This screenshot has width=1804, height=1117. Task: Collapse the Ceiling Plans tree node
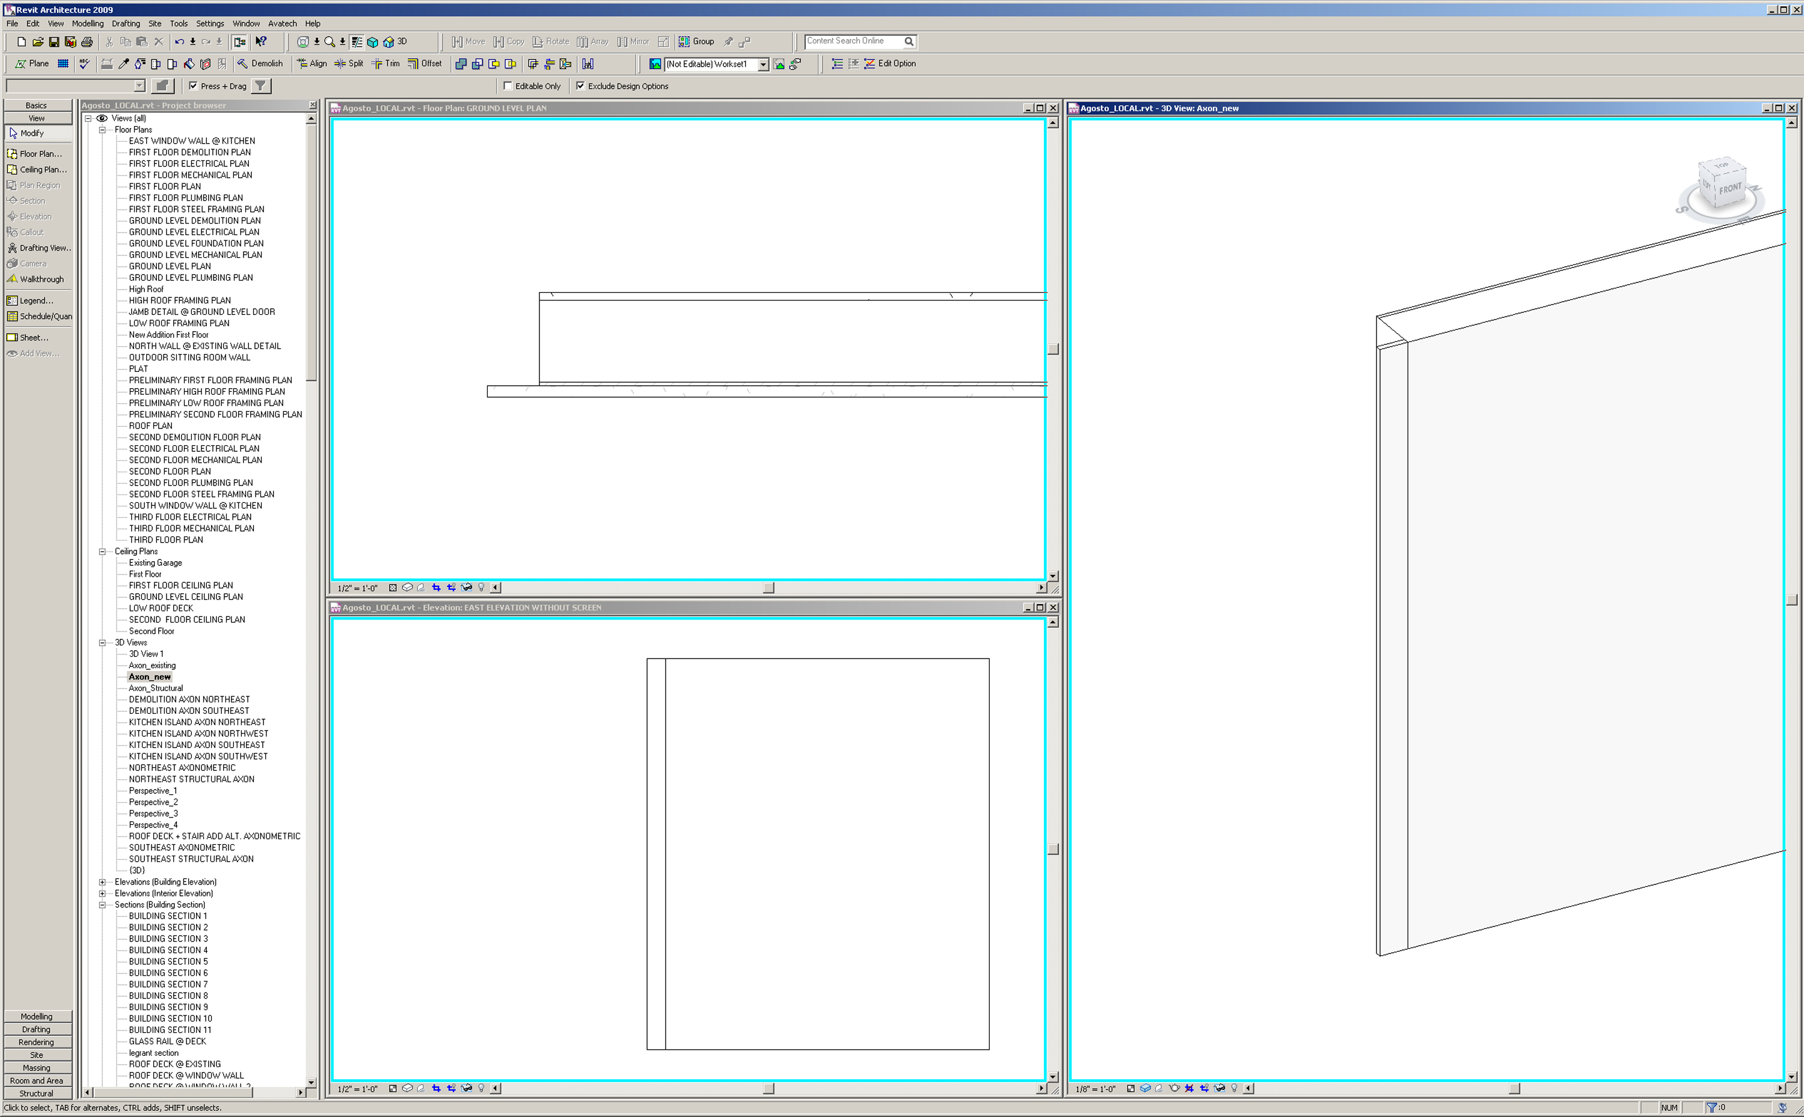point(102,552)
